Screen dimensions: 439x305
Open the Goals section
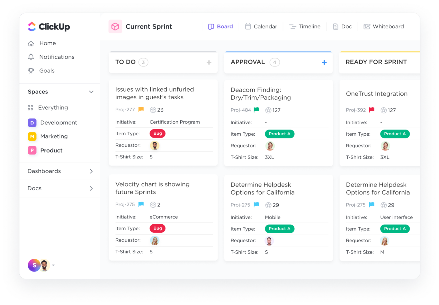[47, 71]
